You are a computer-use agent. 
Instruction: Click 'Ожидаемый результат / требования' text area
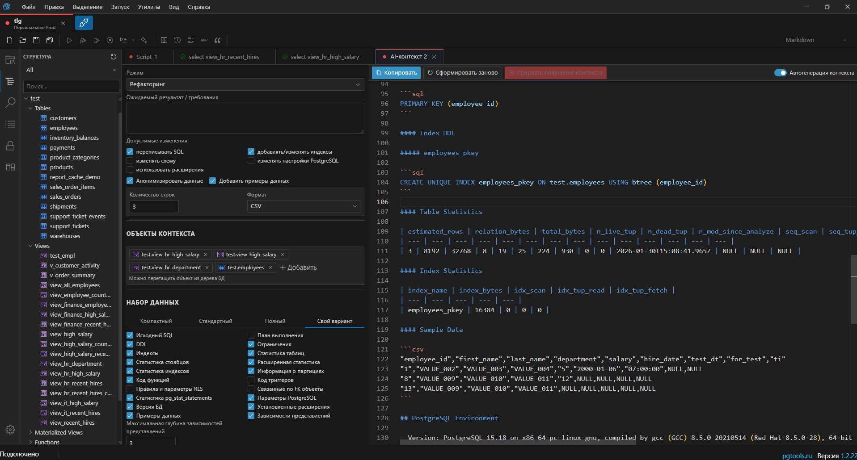pos(245,118)
